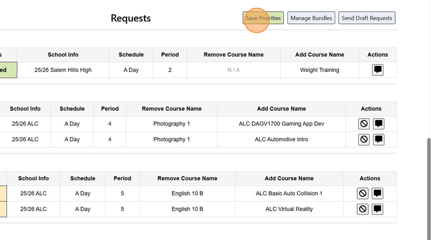Select Photography 1 in the Gaming App Dev row
Viewport: 431px width, 240px height.
(x=171, y=124)
